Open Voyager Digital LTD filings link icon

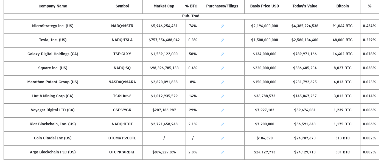222,110
